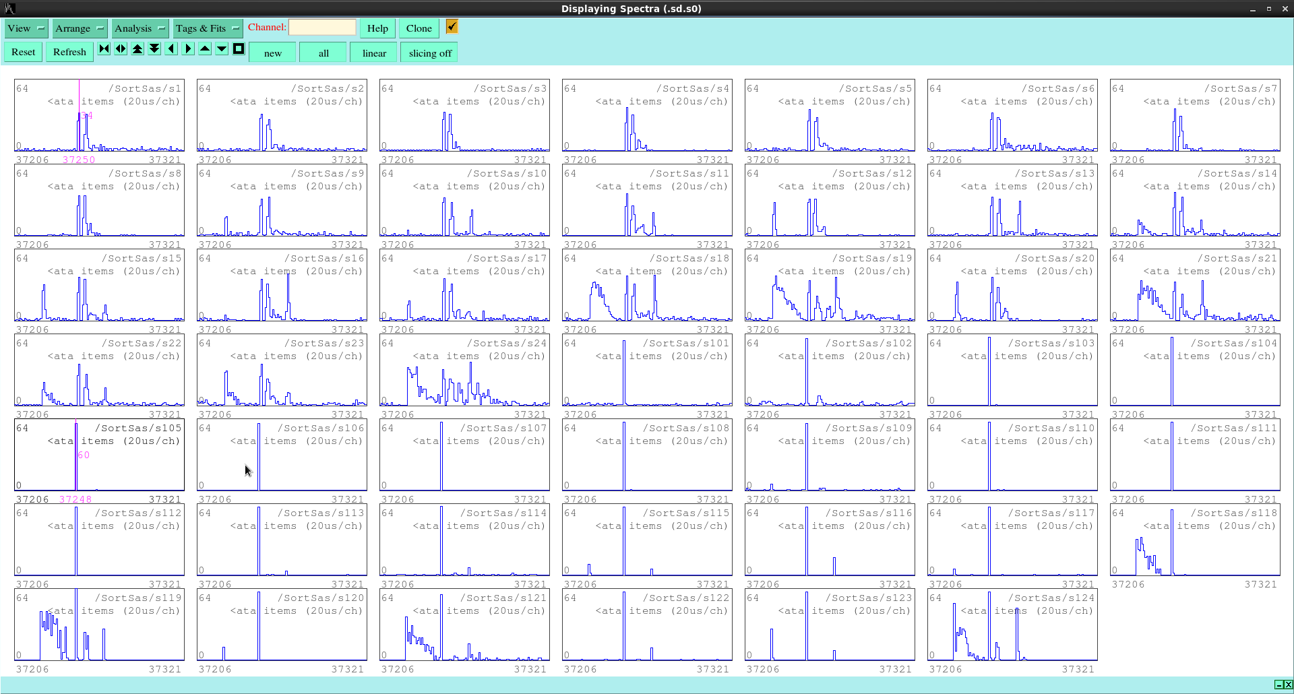
Task: Click the magenta 37248 marker value under s105
Action: (75, 499)
